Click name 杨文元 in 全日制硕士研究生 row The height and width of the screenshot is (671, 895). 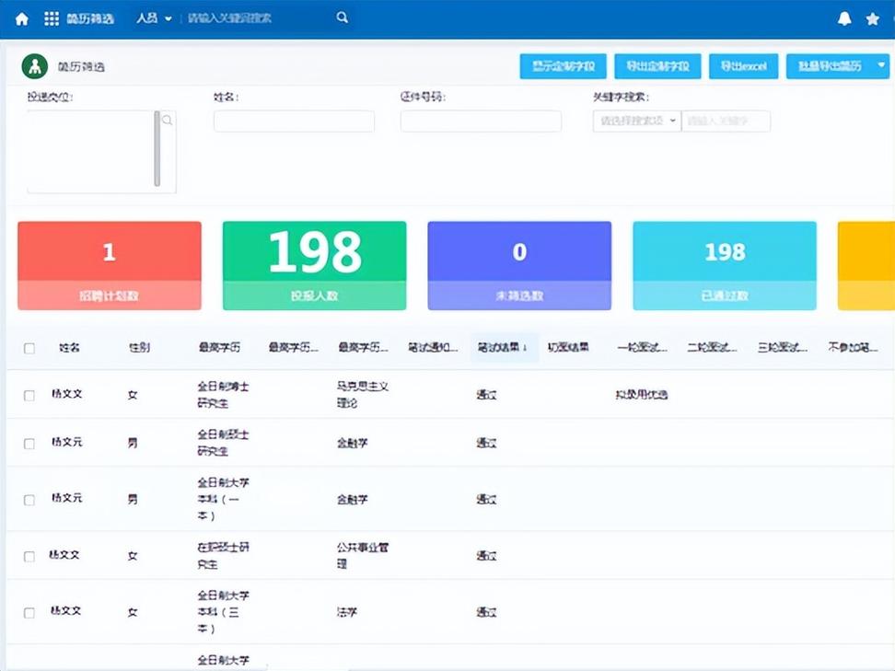[x=67, y=442]
